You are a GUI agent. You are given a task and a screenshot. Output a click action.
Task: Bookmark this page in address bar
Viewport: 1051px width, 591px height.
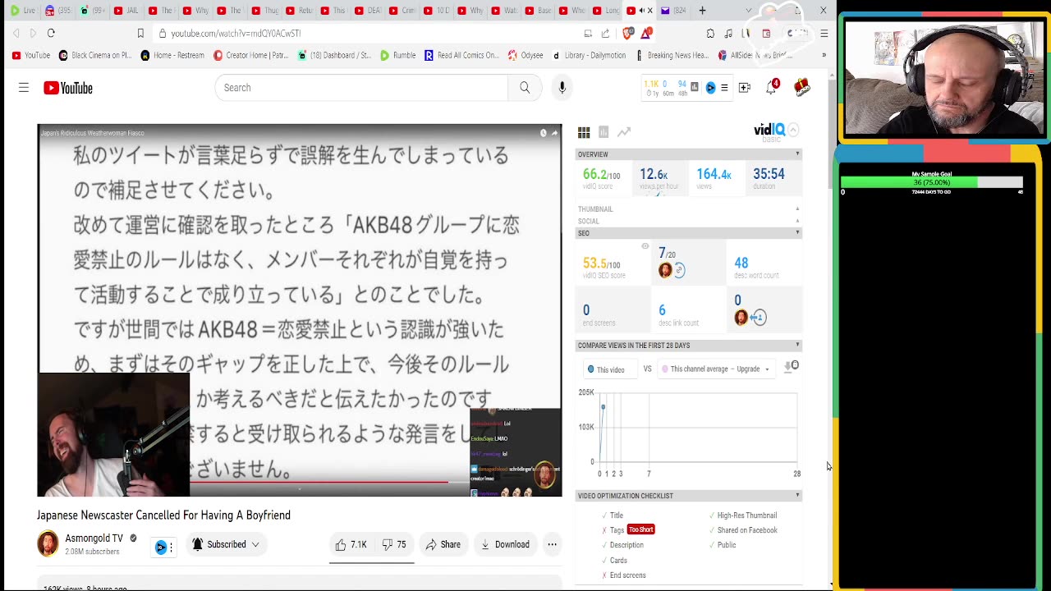140,33
